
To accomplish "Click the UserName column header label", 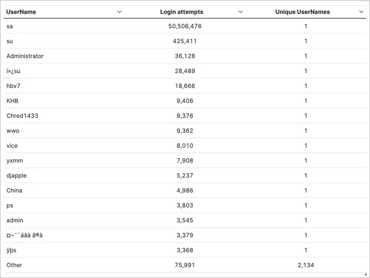I will (21, 11).
